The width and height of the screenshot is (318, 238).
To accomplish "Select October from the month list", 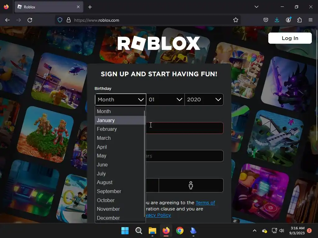I will (x=120, y=200).
